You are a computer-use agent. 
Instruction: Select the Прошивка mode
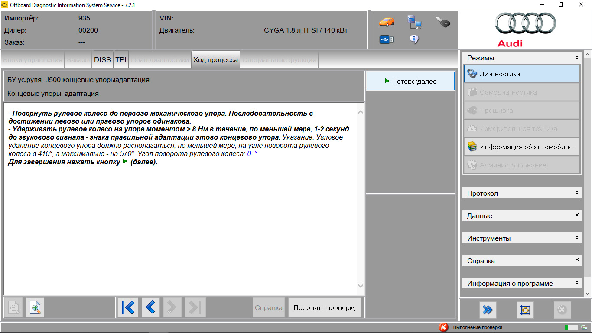522,110
